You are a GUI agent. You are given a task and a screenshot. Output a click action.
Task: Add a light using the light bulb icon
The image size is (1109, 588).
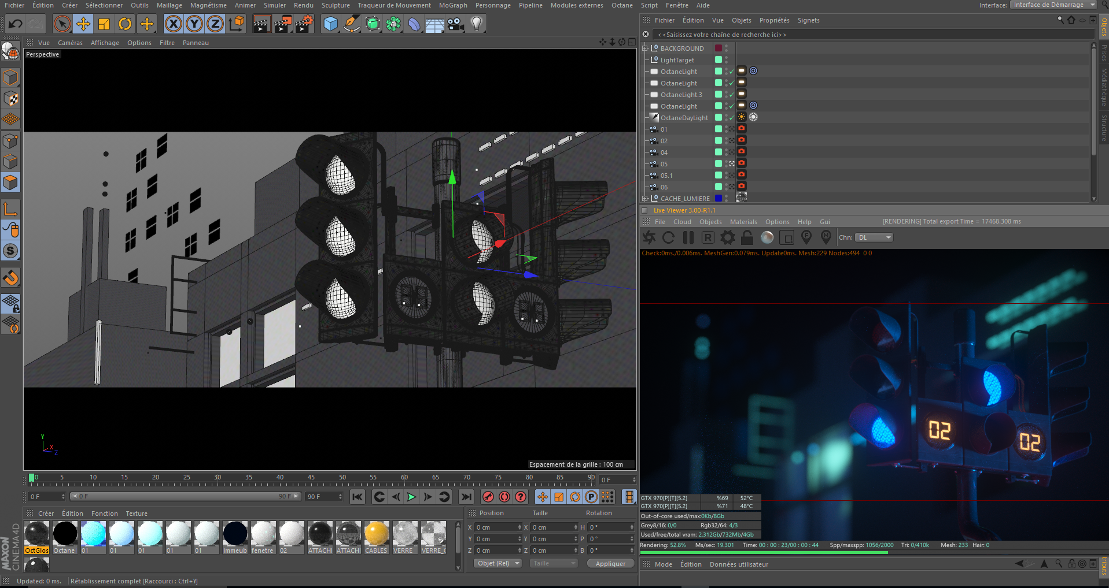coord(476,24)
